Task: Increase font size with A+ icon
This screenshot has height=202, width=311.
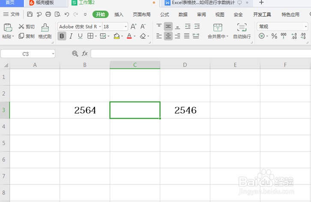Action: 134,26
